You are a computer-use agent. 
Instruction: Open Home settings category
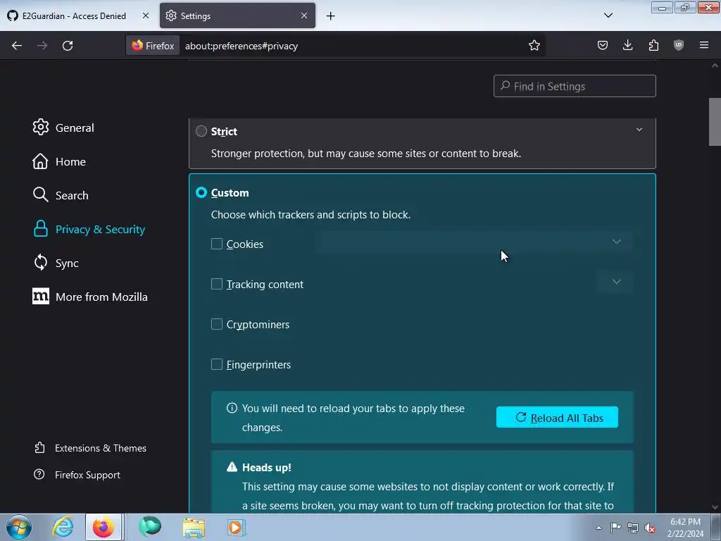(x=59, y=161)
